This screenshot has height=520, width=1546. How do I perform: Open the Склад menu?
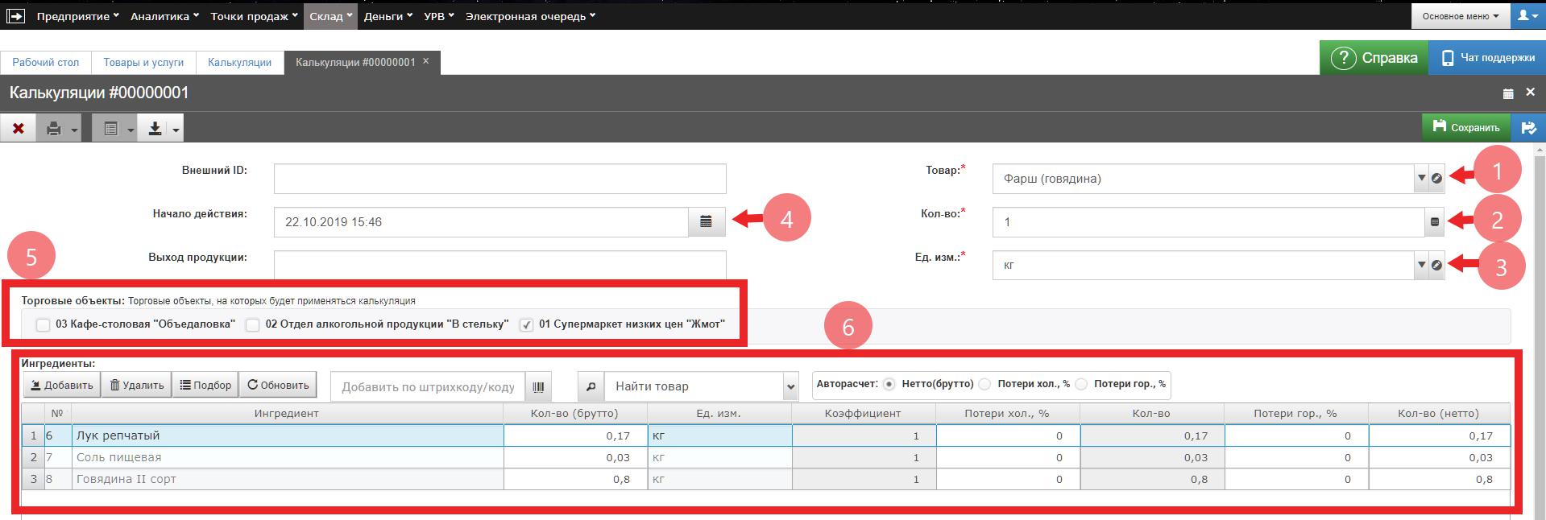click(x=330, y=16)
